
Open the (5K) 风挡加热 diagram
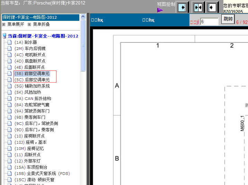tap(28, 92)
